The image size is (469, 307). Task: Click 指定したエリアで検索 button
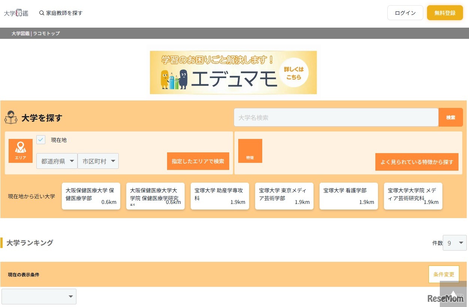pyautogui.click(x=198, y=161)
